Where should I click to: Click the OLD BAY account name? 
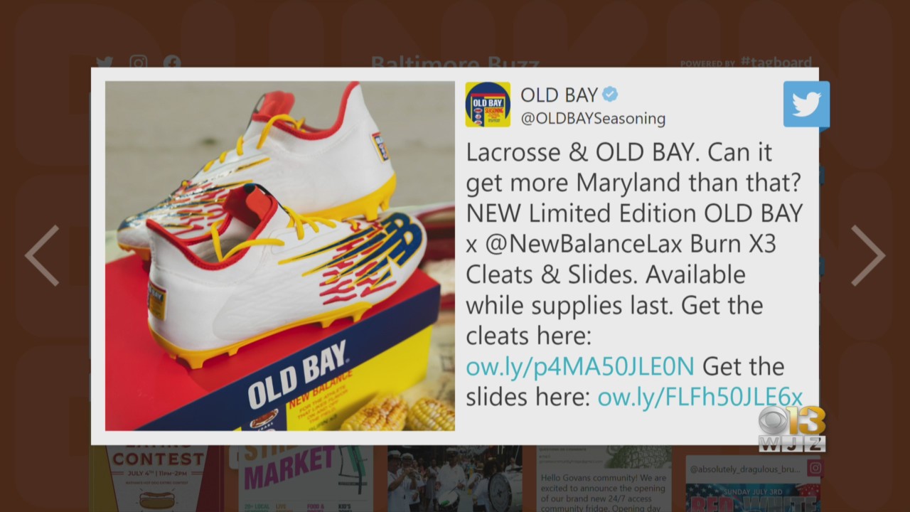[559, 94]
